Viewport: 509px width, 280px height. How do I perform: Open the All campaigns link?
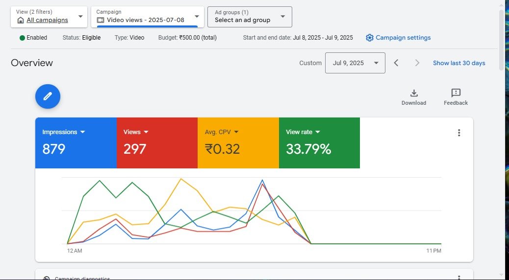pyautogui.click(x=47, y=20)
